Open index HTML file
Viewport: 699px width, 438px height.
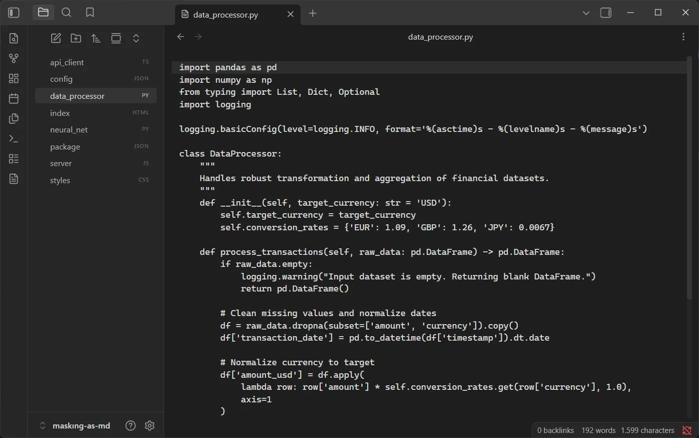click(96, 113)
